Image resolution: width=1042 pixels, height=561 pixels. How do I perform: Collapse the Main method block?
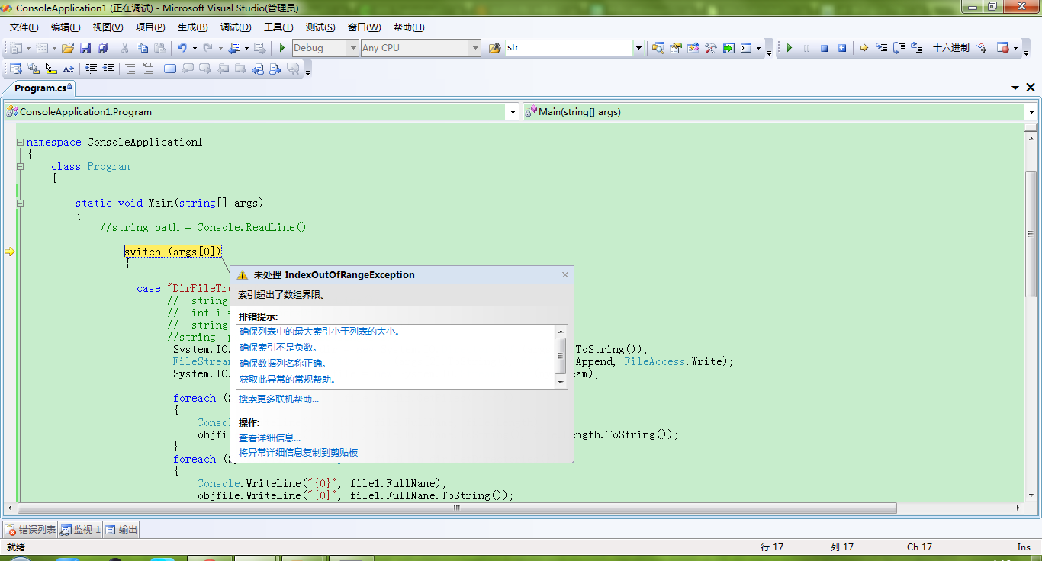tap(20, 203)
